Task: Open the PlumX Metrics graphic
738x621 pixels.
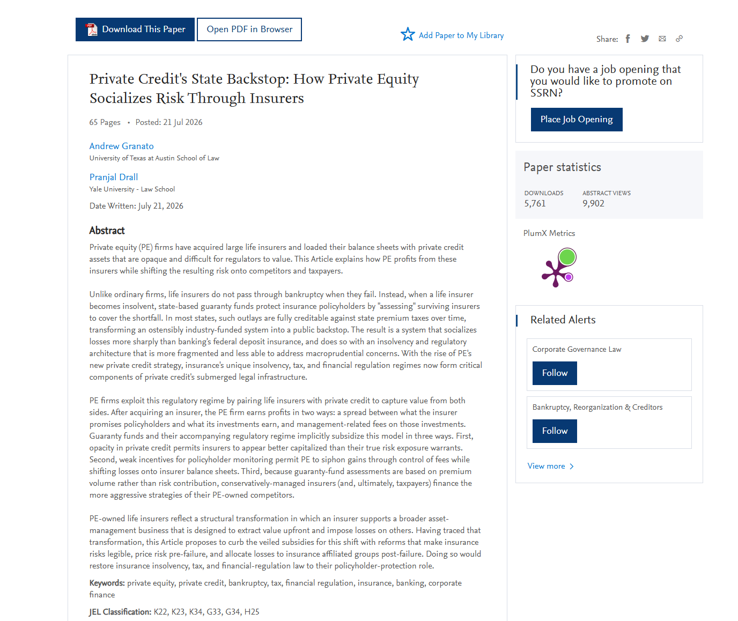Action: point(558,267)
